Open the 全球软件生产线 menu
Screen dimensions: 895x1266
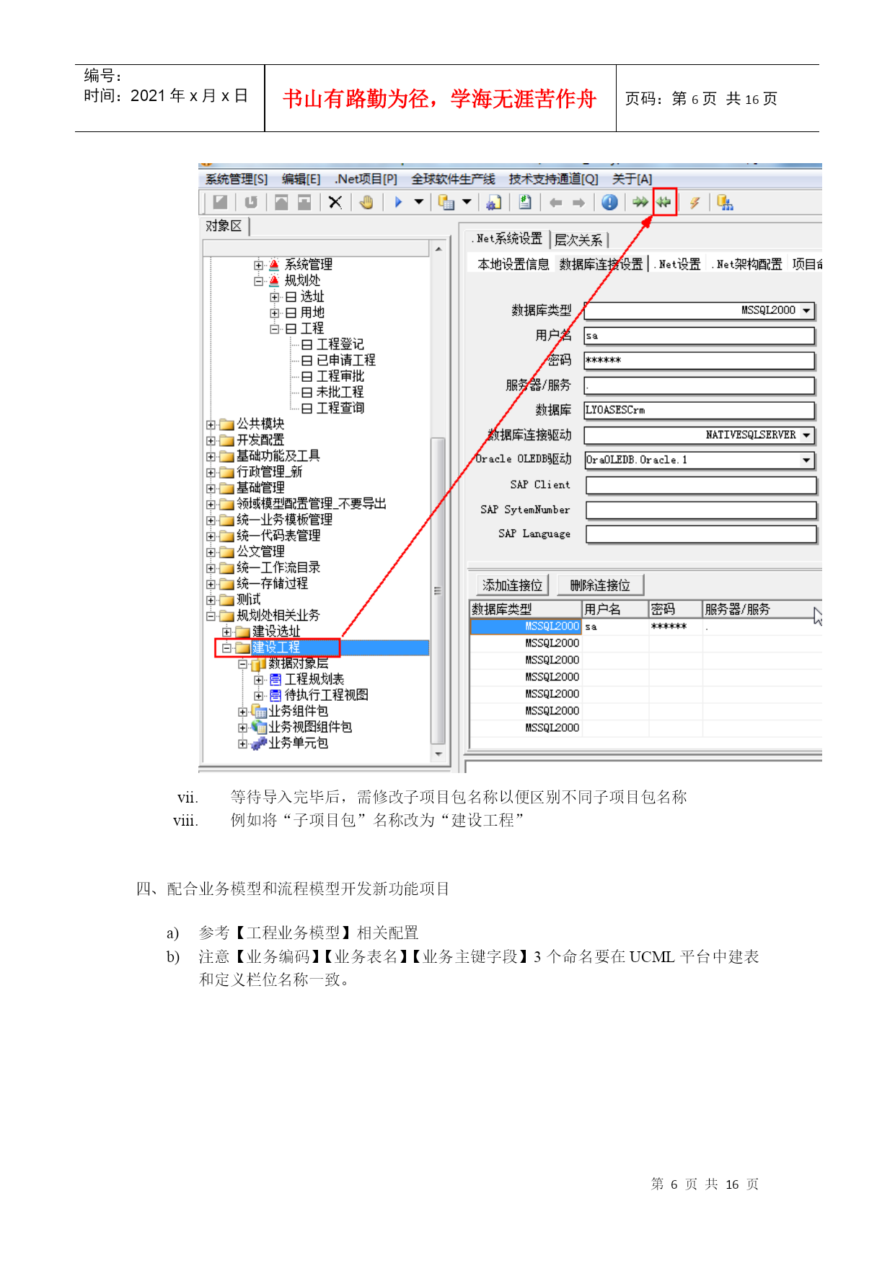(453, 180)
